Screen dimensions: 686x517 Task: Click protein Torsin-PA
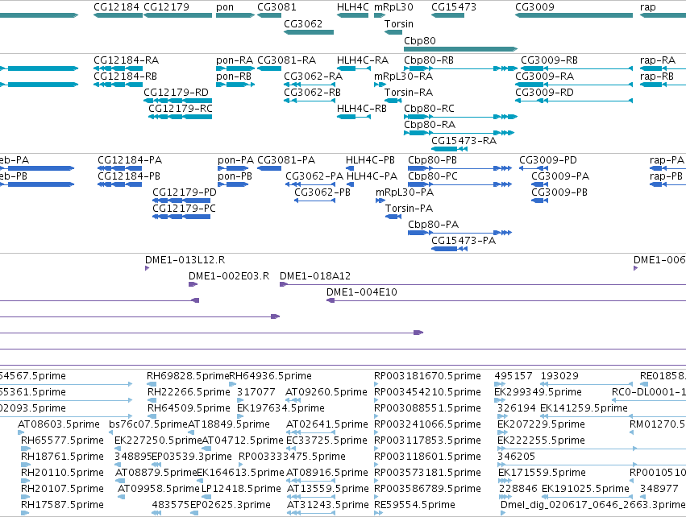point(409,209)
